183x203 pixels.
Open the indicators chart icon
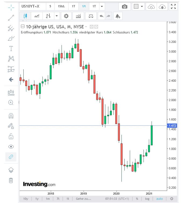[78, 16]
